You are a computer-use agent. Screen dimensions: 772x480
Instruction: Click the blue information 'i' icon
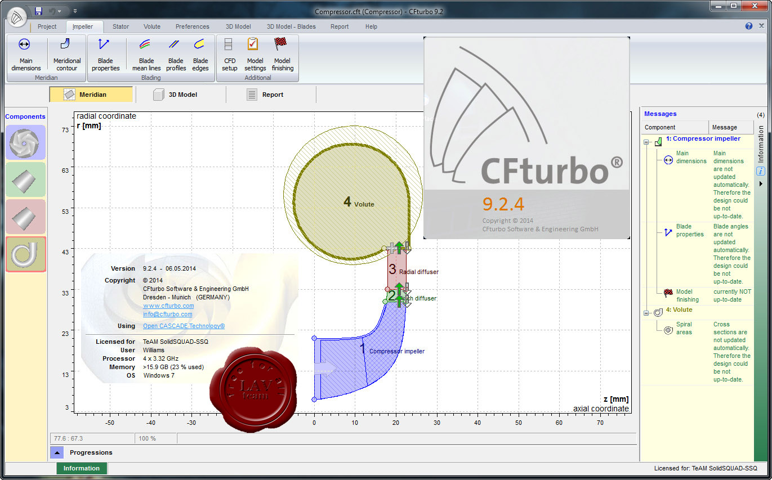pyautogui.click(x=761, y=171)
